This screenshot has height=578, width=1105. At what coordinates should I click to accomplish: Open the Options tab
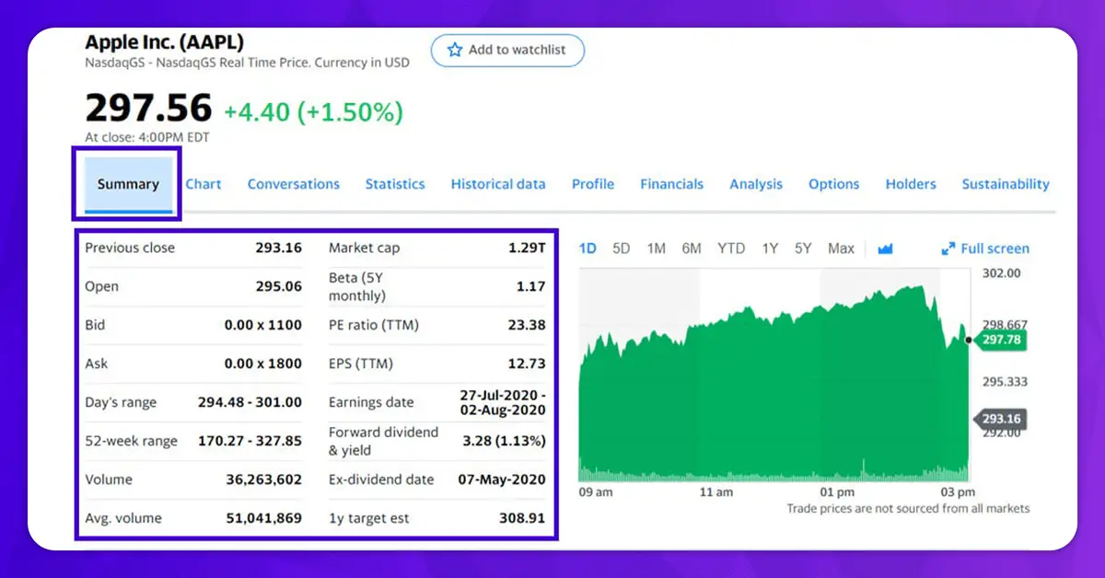coord(834,184)
